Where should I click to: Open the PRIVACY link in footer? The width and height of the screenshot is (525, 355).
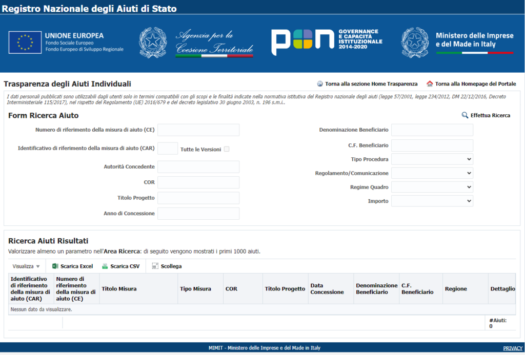click(513, 348)
